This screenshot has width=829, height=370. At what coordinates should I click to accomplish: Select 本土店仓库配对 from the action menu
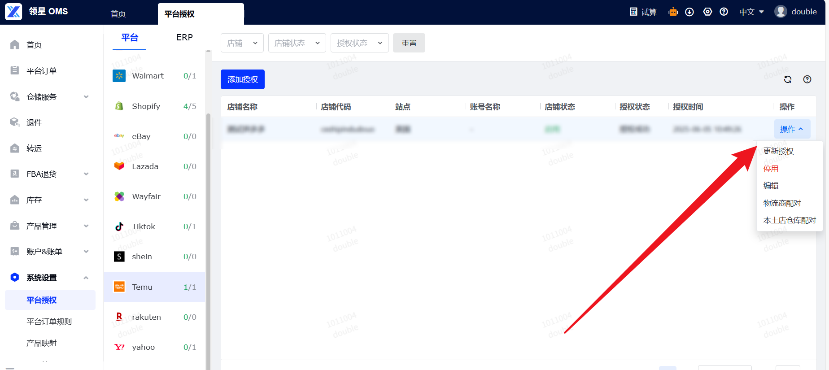click(790, 220)
